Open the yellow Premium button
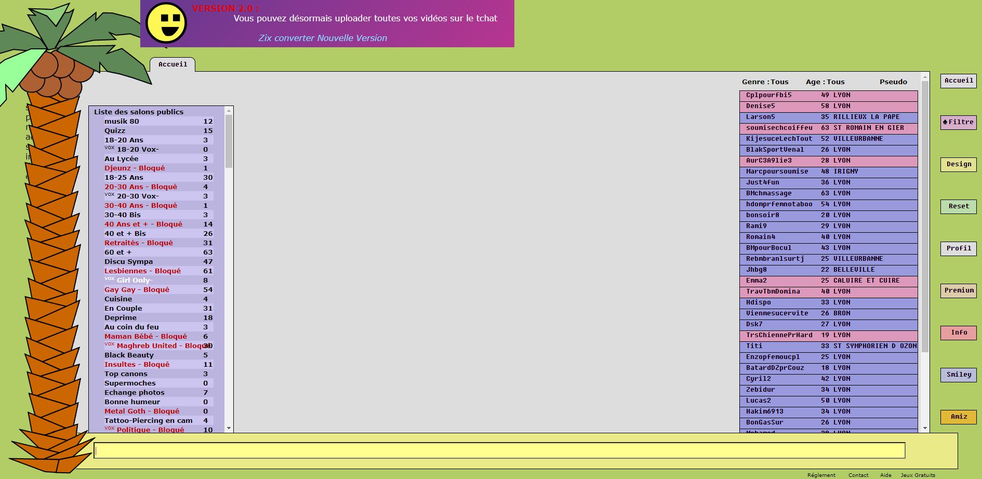This screenshot has height=479, width=982. [x=958, y=291]
